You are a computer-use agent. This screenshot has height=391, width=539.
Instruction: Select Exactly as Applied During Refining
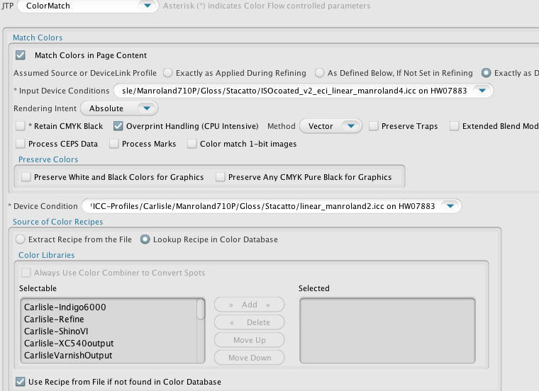pos(168,73)
